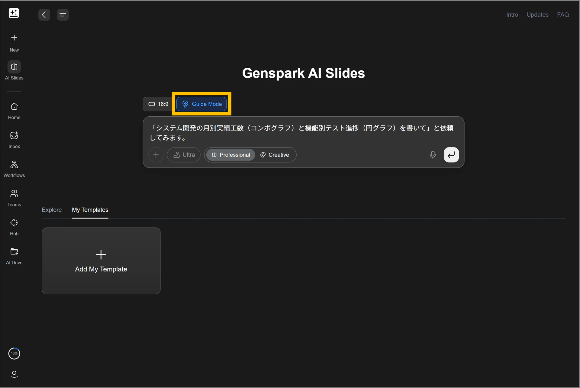Click the microphone voice input icon
580x388 pixels.
433,155
